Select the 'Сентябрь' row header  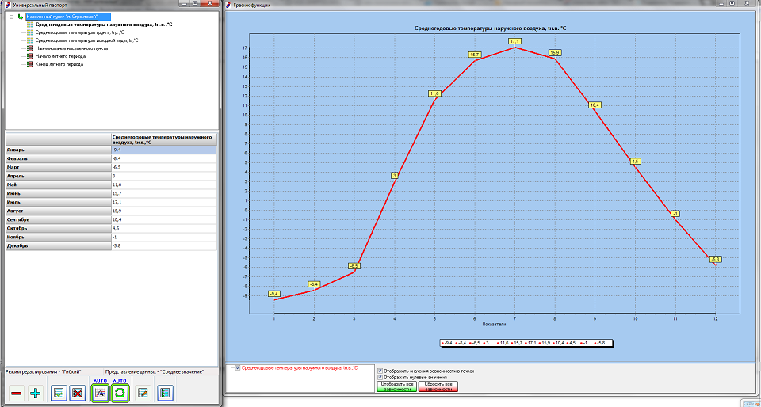58,219
